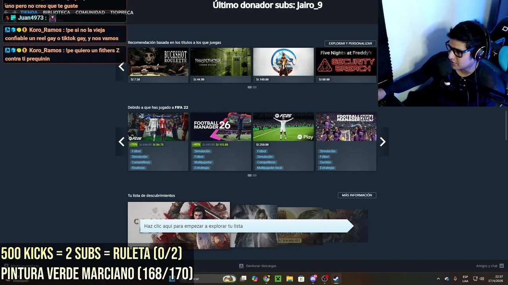The width and height of the screenshot is (508, 285).
Task: Advance FIFA 22 carousel with right arrow
Action: pyautogui.click(x=383, y=142)
